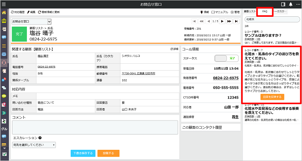Click the 再生 call recording link
The width and height of the screenshot is (302, 161).
coord(235,117)
